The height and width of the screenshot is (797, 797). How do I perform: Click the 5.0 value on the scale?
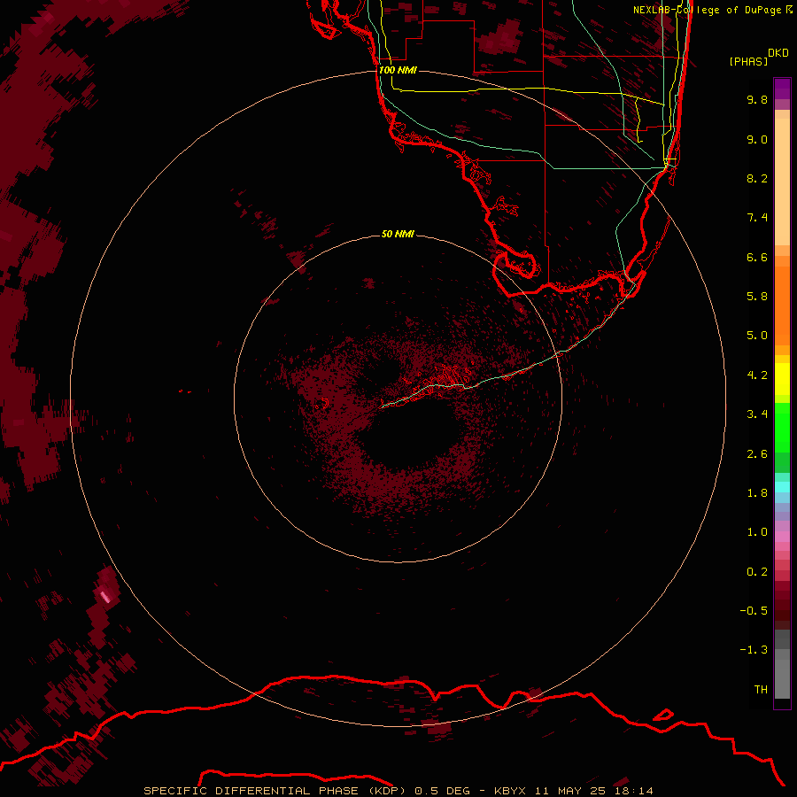(757, 336)
